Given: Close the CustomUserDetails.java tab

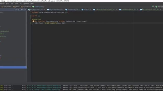Looking at the screenshot, I should pyautogui.click(x=138, y=10).
